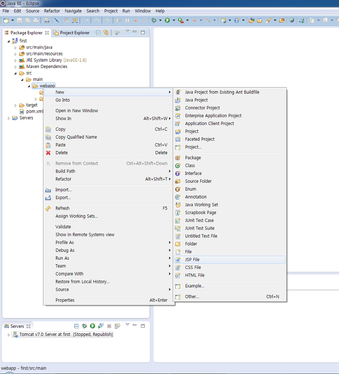Start server in debug mode icon in Servers view

84,326
